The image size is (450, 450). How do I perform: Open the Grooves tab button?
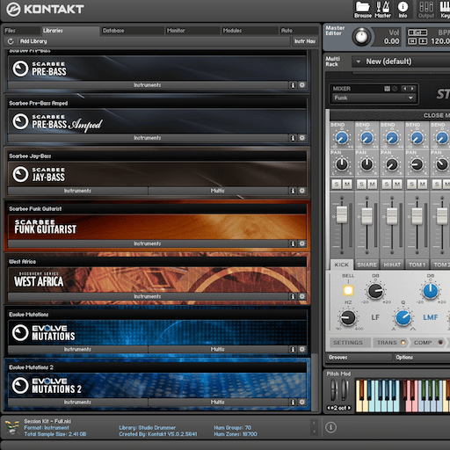coord(359,358)
